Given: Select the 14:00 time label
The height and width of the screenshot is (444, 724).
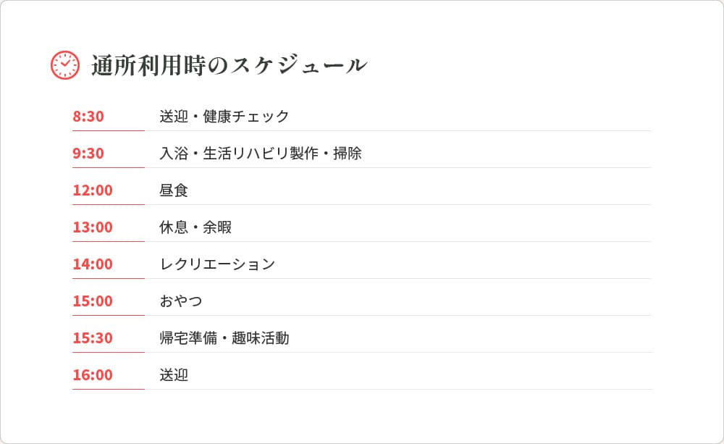Looking at the screenshot, I should coord(93,264).
